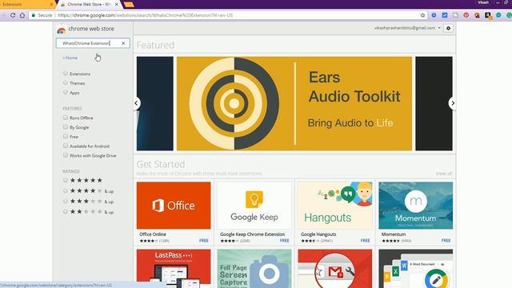Click the chrome web store title text

click(91, 29)
